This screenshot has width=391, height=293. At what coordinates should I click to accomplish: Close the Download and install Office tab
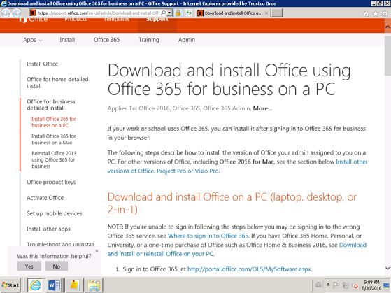point(266,13)
